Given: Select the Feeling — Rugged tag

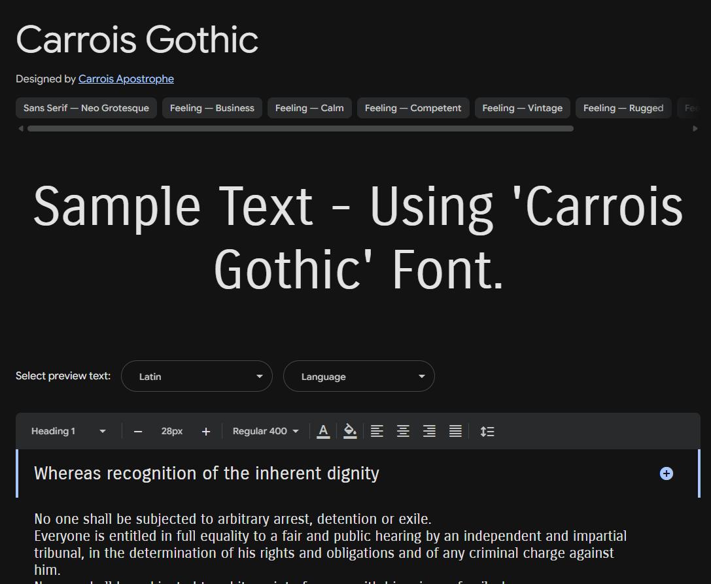Looking at the screenshot, I should 623,108.
